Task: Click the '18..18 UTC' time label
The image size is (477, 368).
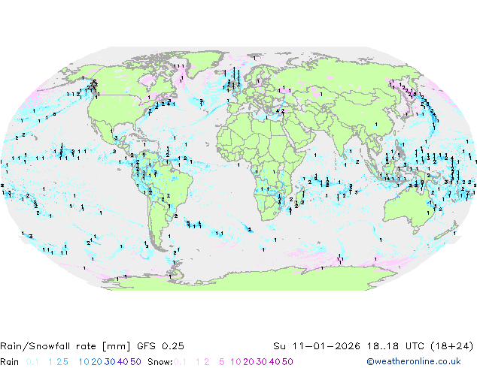Action: [x=395, y=346]
